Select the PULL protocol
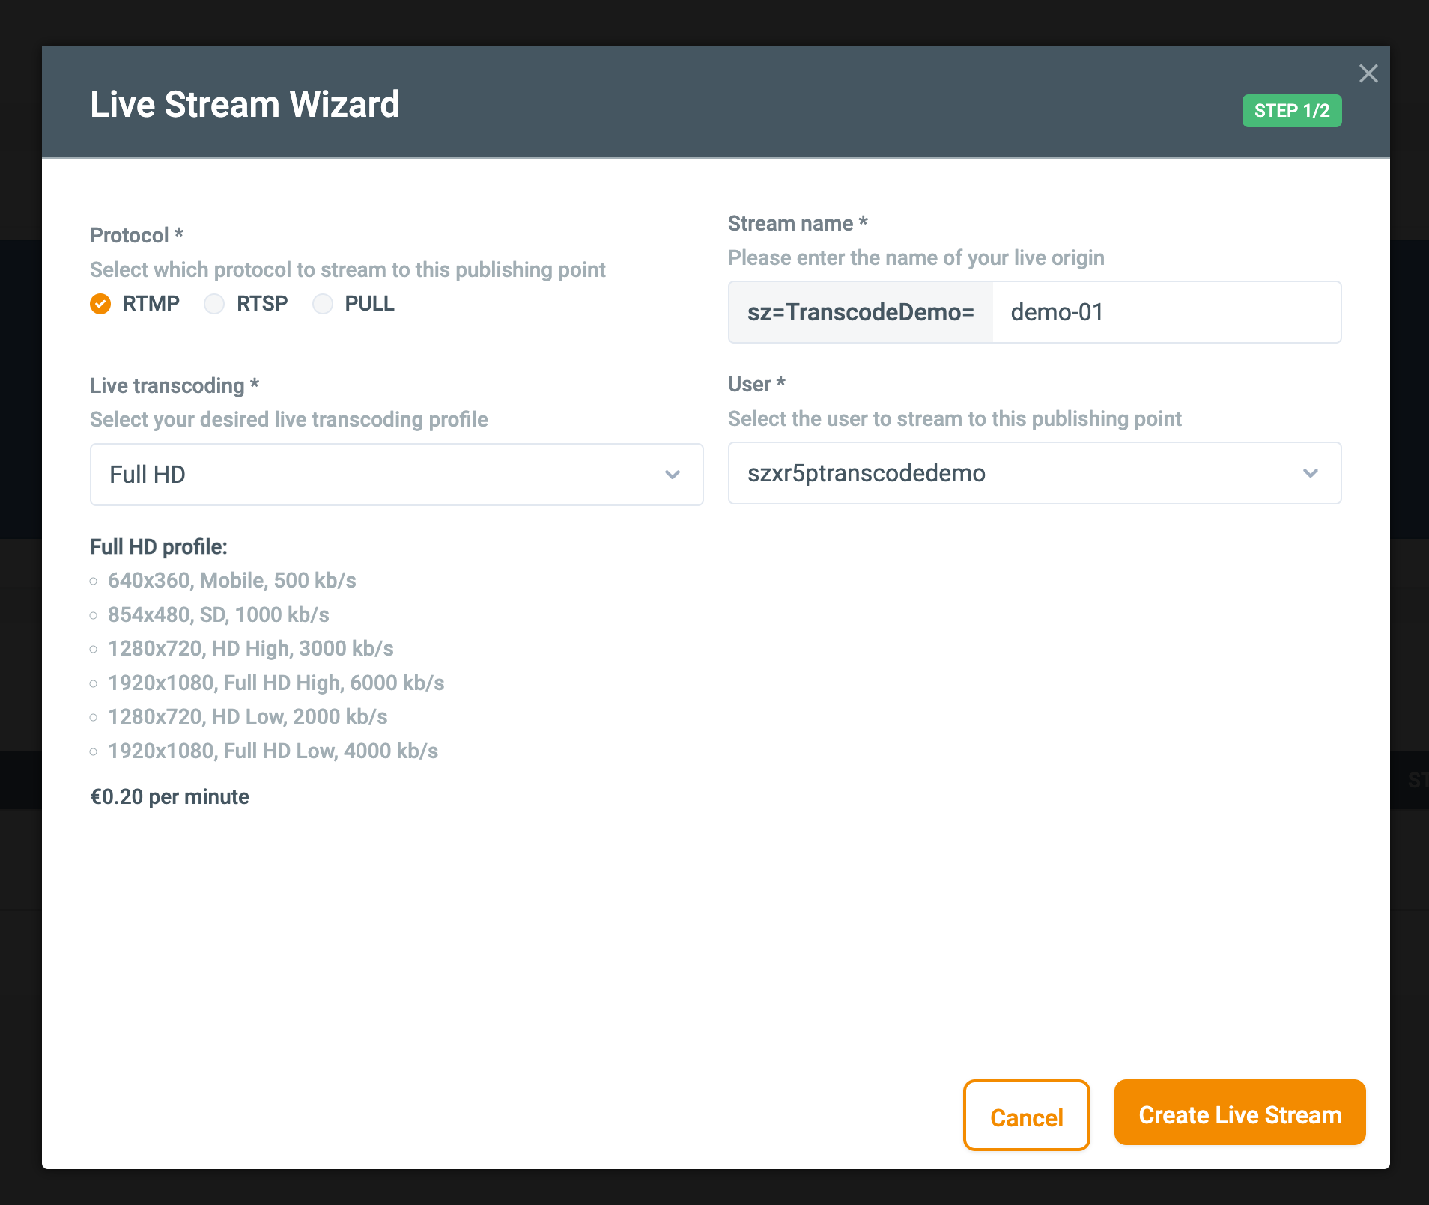Image resolution: width=1429 pixels, height=1205 pixels. pos(323,304)
